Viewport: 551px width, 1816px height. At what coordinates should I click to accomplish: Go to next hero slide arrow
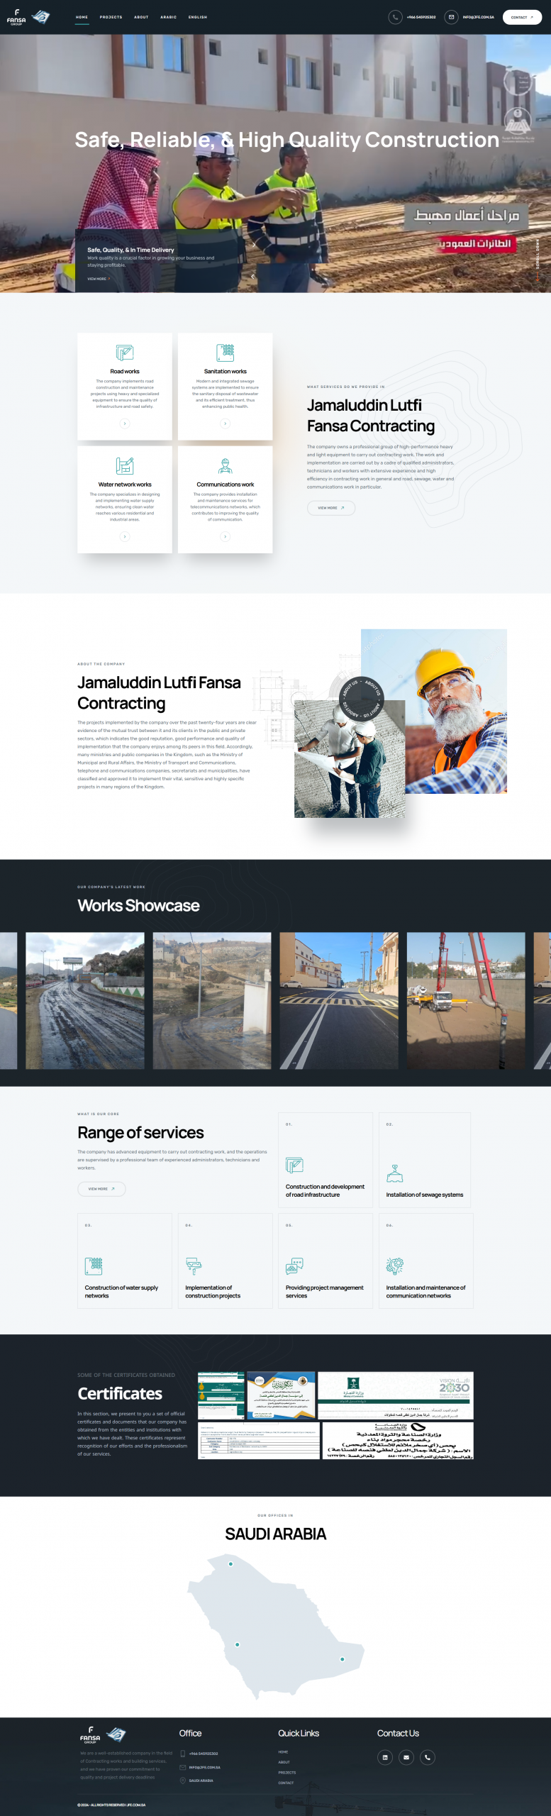click(x=254, y=245)
